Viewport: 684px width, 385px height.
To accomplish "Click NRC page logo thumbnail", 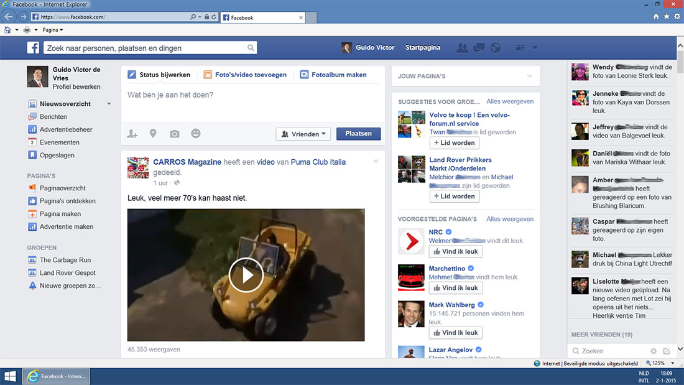I will click(411, 241).
